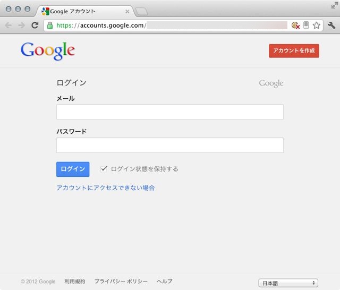Click the red close window button

8,9
